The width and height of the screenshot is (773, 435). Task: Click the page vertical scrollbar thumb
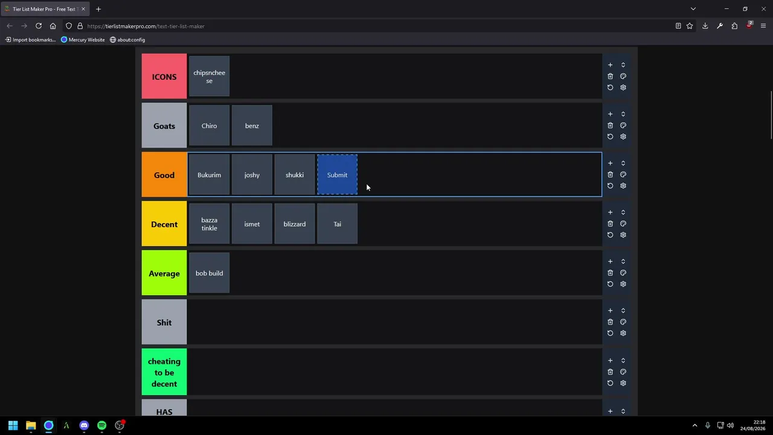tap(771, 115)
